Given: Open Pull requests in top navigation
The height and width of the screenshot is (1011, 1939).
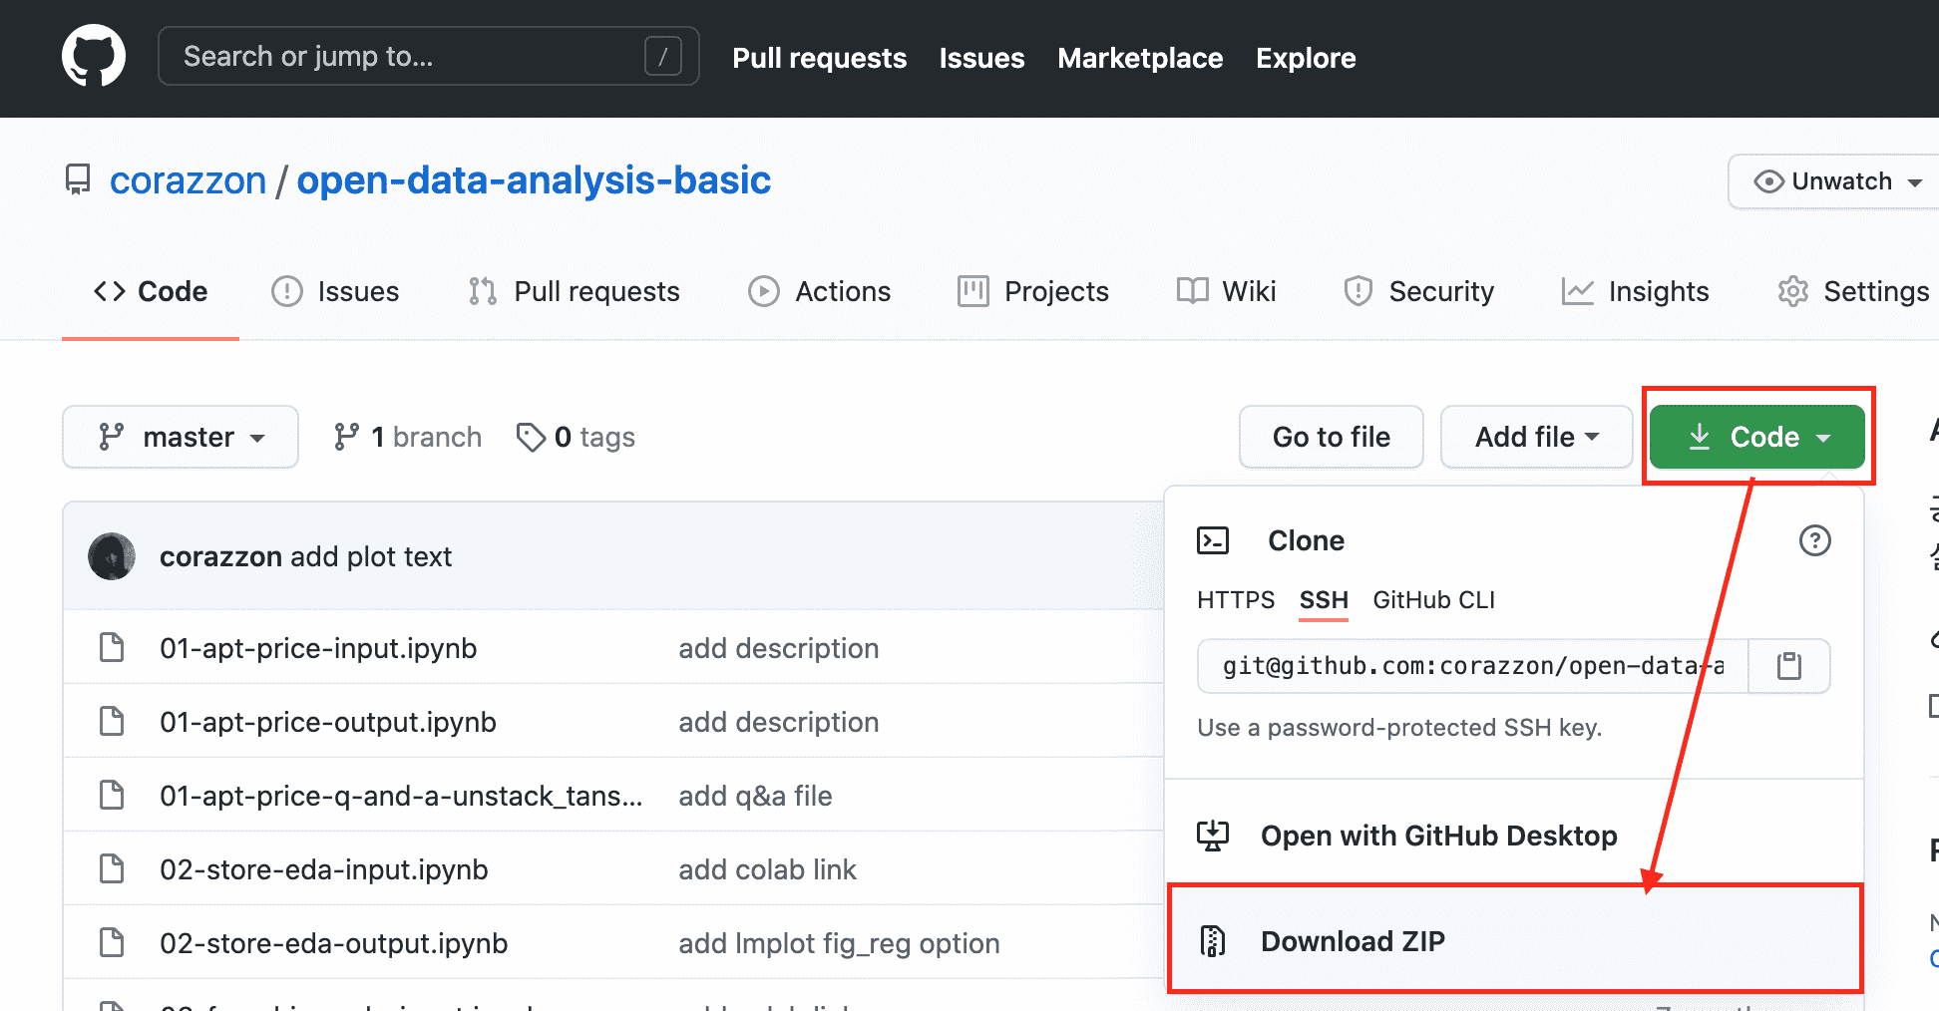Looking at the screenshot, I should click(x=820, y=58).
